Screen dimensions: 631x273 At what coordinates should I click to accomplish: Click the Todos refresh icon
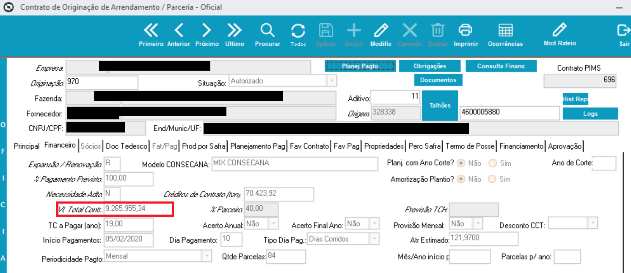coord(298,31)
